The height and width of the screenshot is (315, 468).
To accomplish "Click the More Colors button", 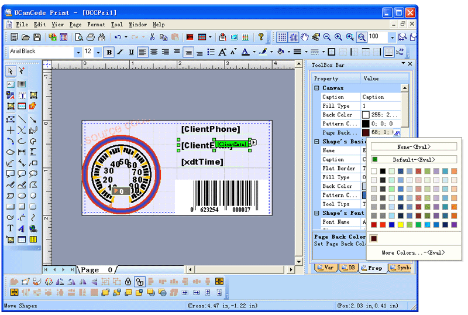I will coord(413,252).
